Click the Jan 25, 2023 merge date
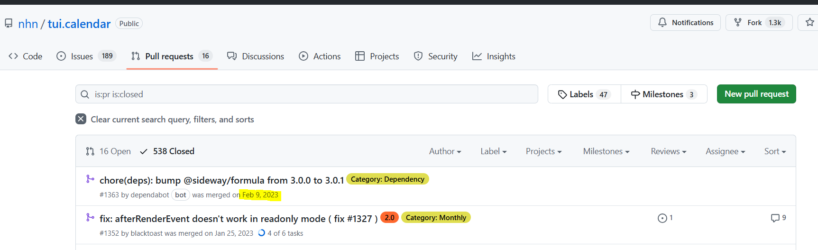Screen dimensions: 818x250 (234, 233)
